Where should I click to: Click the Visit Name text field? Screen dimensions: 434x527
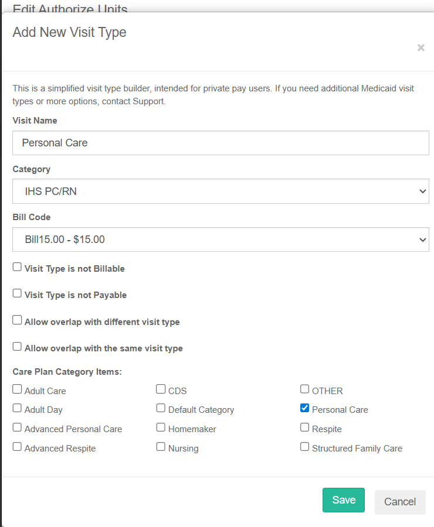[221, 143]
